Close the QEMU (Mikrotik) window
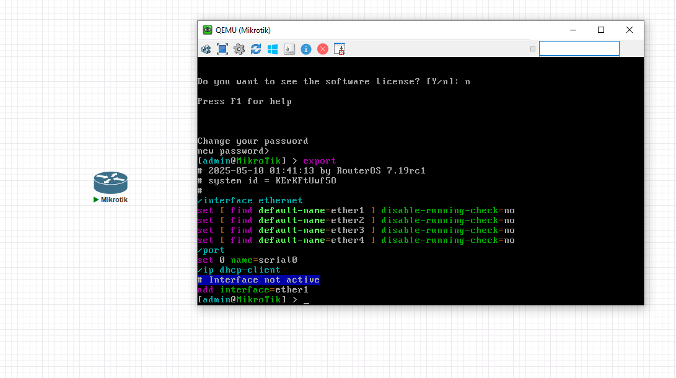This screenshot has height=378, width=676. click(630, 30)
